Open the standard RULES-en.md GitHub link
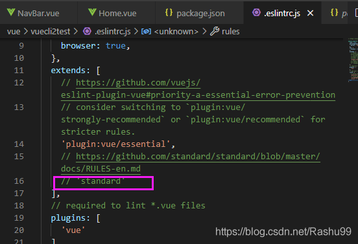The width and height of the screenshot is (358, 244). [191, 162]
